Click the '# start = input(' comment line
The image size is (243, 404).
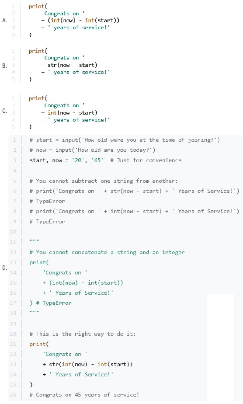pos(125,140)
